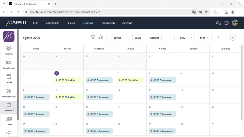Open Tienda store icon in sidebar
Screen dimensions: 244x137
pos(9,79)
